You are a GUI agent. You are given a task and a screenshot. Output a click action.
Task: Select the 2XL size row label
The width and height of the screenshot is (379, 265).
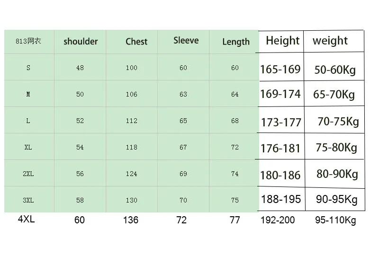coord(28,174)
